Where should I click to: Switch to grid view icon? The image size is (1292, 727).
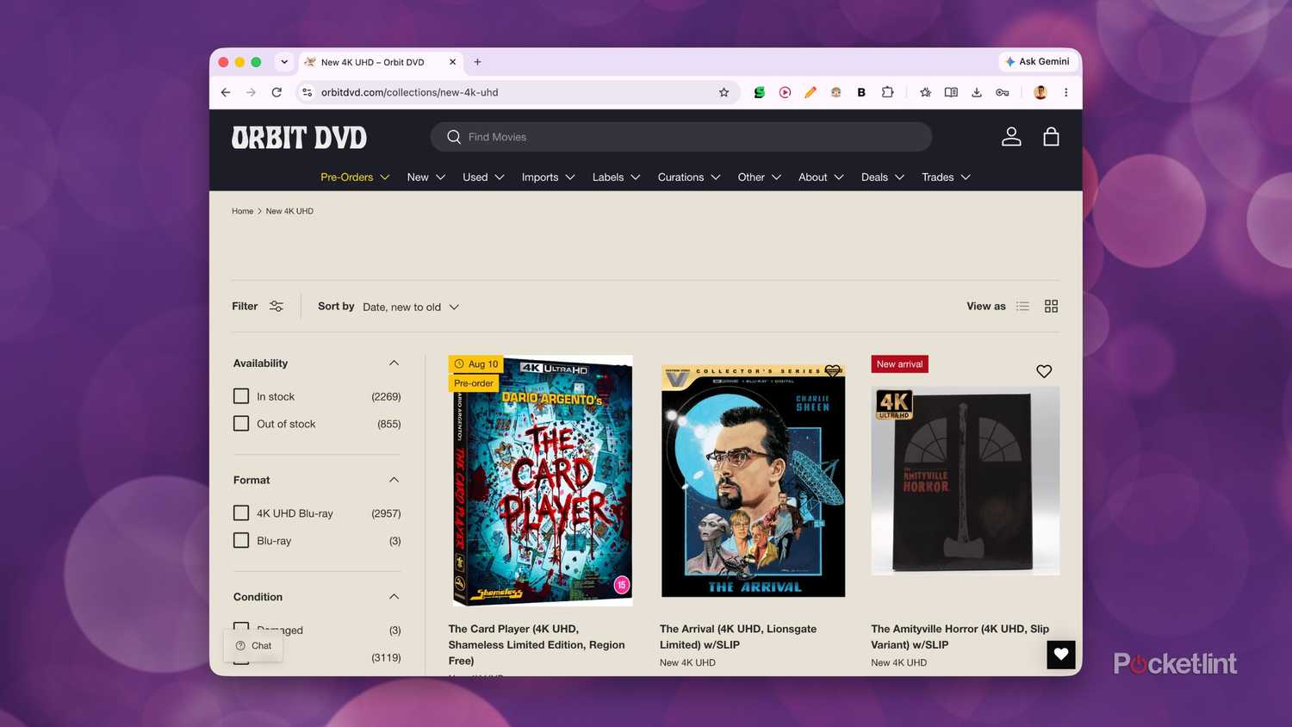(x=1051, y=307)
